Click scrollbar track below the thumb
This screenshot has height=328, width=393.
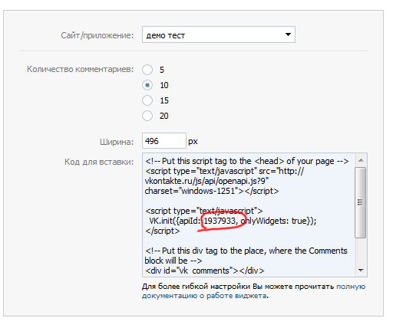361,251
